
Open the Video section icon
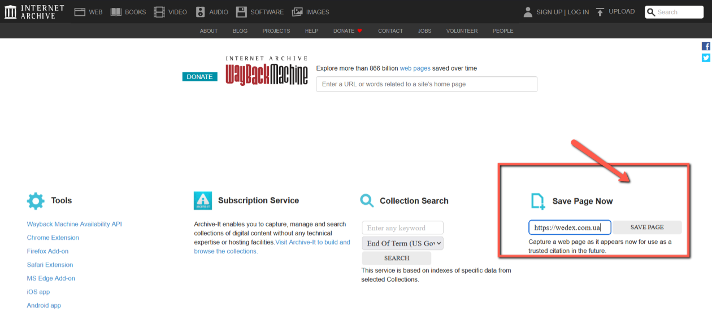point(159,12)
